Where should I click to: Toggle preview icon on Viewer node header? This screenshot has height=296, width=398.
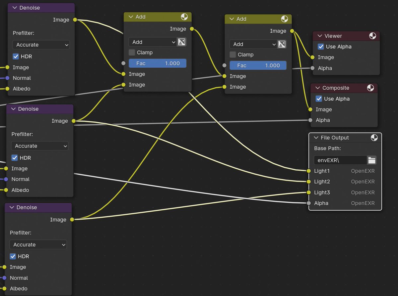click(x=373, y=36)
